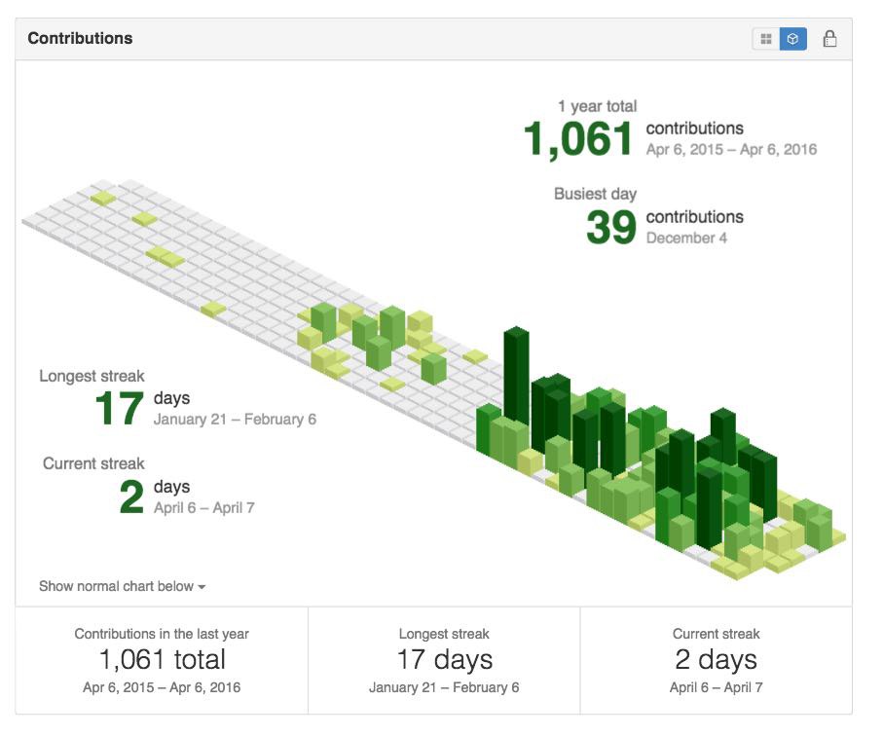
Task: Select the bottom 'Current streak 2 days' panel
Action: pos(716,660)
